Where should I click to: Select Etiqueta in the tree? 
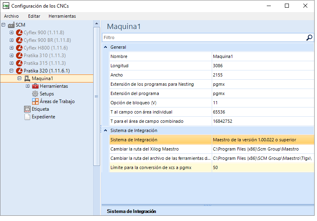point(41,109)
